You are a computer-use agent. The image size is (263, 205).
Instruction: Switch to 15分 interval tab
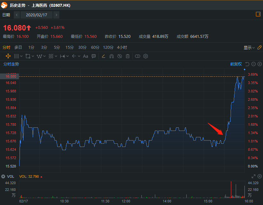click(x=70, y=47)
